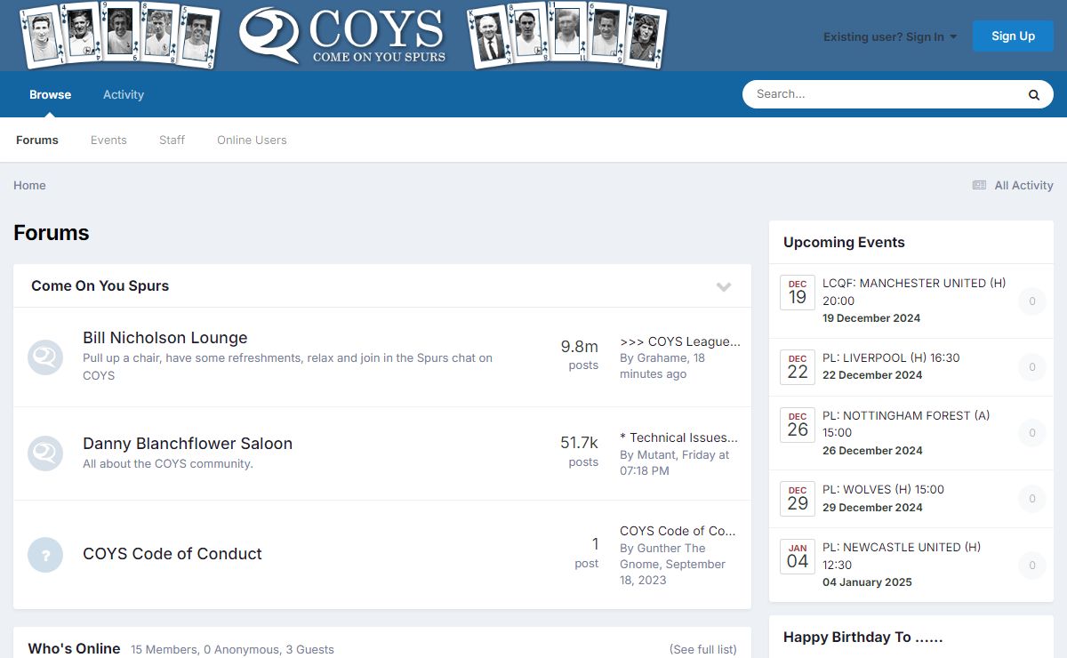Open the '>>> COYS League...' latest post
The width and height of the screenshot is (1067, 658).
click(x=680, y=341)
